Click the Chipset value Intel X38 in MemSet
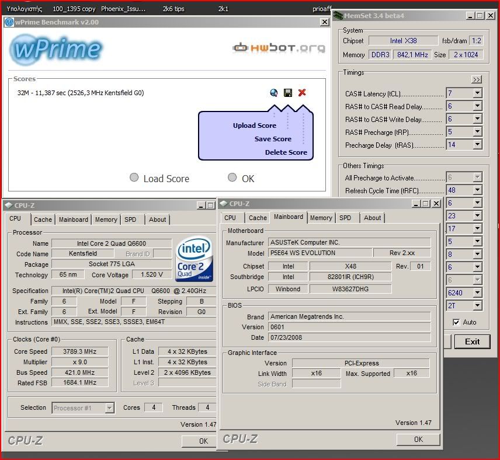Image resolution: width=500 pixels, height=460 pixels. pyautogui.click(x=404, y=41)
